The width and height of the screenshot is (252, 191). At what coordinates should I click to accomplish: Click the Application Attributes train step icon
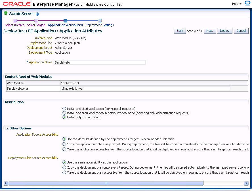[65, 20]
